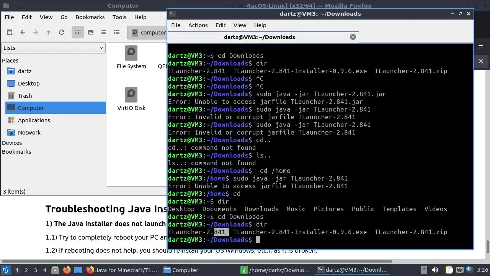
Task: Switch to workspace 2 in pager
Action: (x=26, y=270)
